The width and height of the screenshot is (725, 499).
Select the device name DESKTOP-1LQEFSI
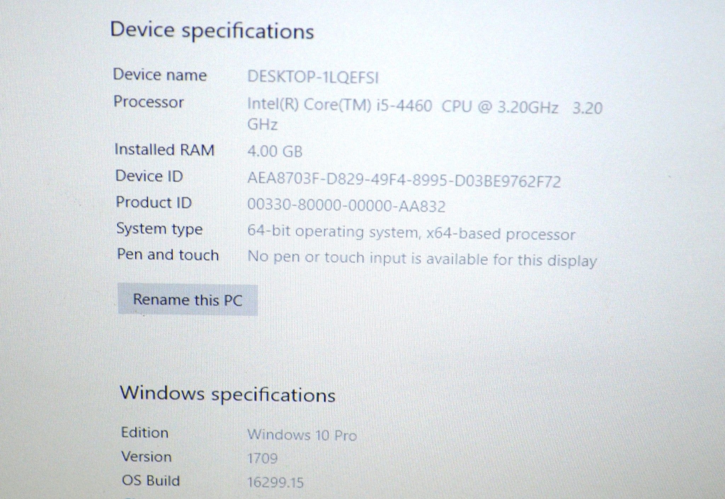[x=313, y=77]
